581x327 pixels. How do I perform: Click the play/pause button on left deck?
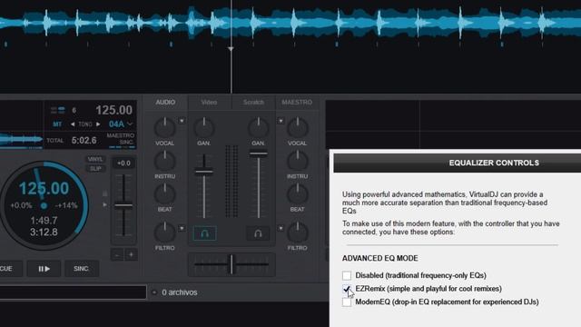point(44,269)
